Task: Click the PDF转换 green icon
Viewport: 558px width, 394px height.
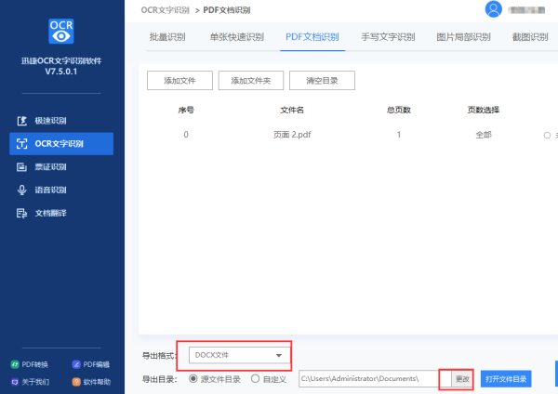Action: [15, 364]
